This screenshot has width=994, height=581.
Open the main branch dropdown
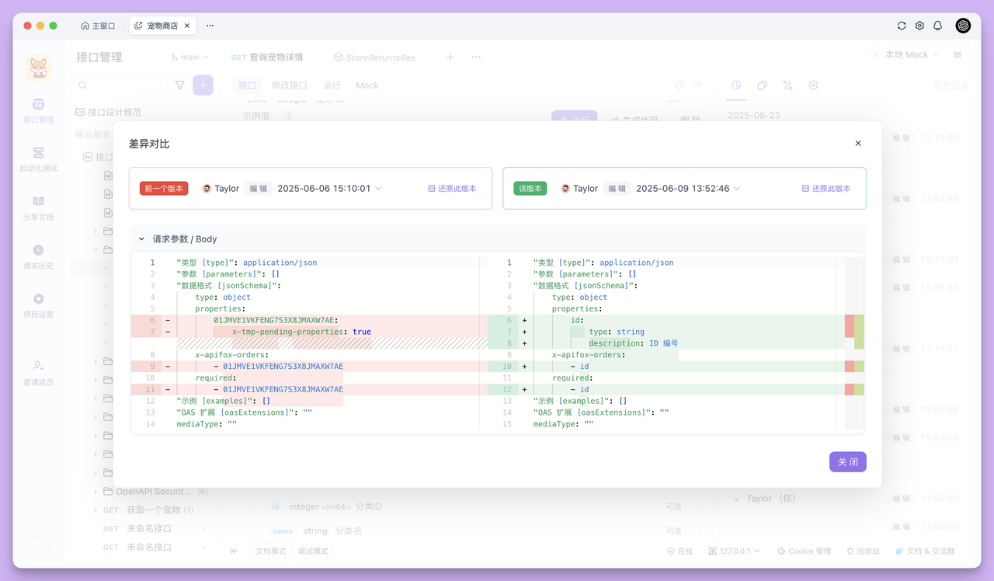pyautogui.click(x=190, y=57)
